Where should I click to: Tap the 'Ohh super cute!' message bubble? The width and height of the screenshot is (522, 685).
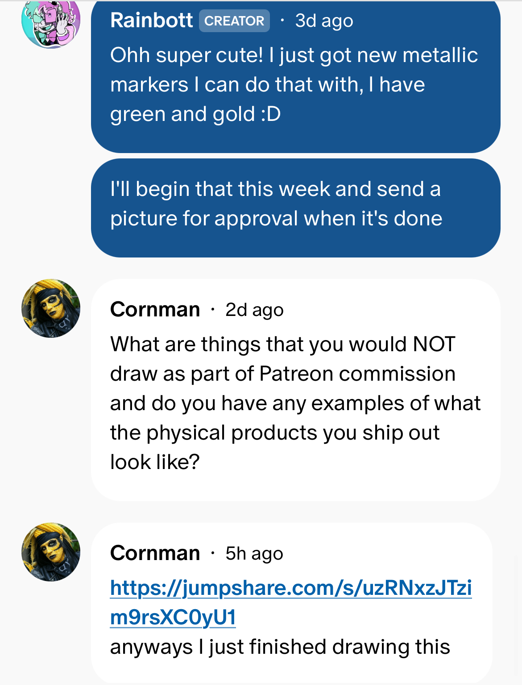click(x=295, y=77)
